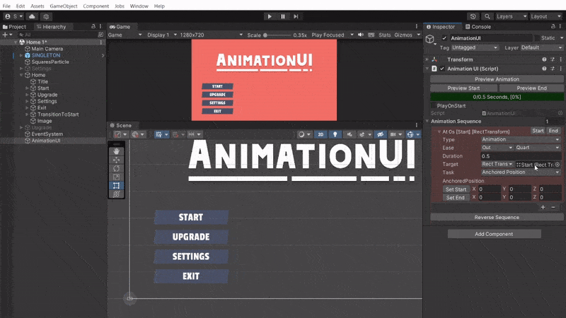This screenshot has height=318, width=566.
Task: Click the plus icon to add sequence entry
Action: [543, 207]
